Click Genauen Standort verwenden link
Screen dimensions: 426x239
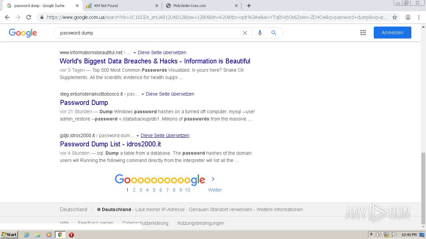(x=221, y=209)
